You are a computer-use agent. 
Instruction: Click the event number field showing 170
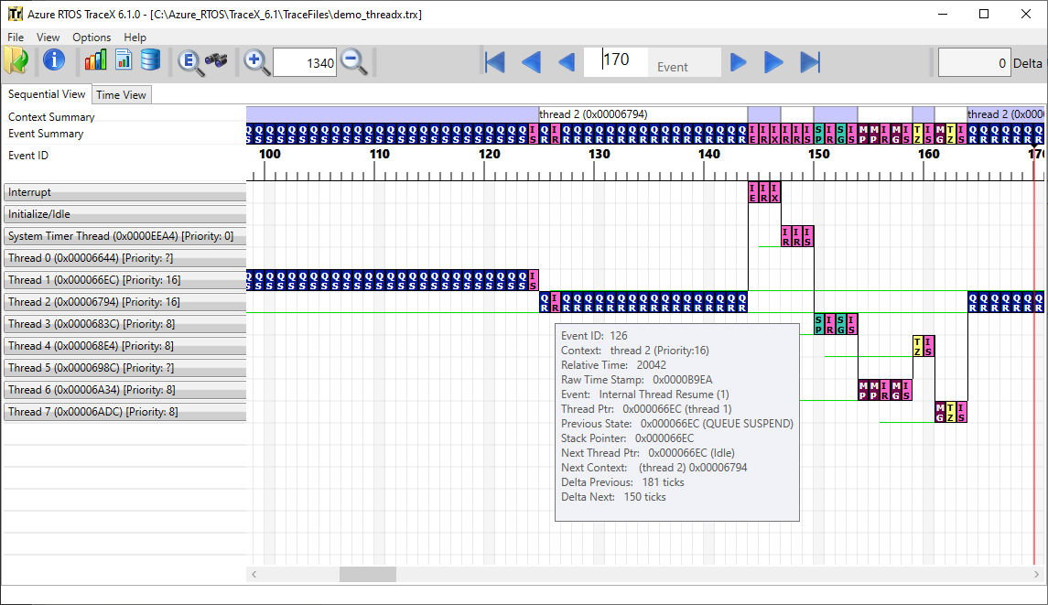pyautogui.click(x=616, y=60)
